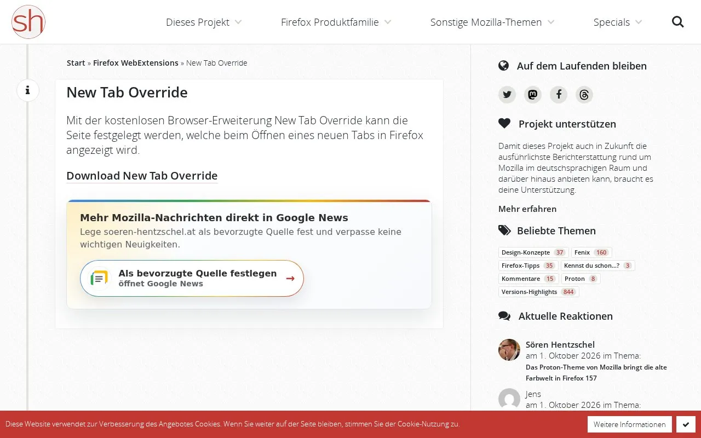The image size is (701, 438).
Task: Click Als bevorzugte Quelle festlegen button
Action: (192, 278)
